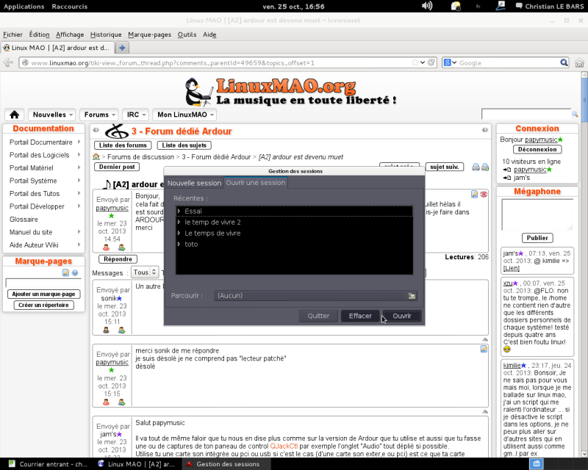This screenshot has height=470, width=588.
Task: Open the Marque-pages menu in the menu bar
Action: tap(150, 35)
